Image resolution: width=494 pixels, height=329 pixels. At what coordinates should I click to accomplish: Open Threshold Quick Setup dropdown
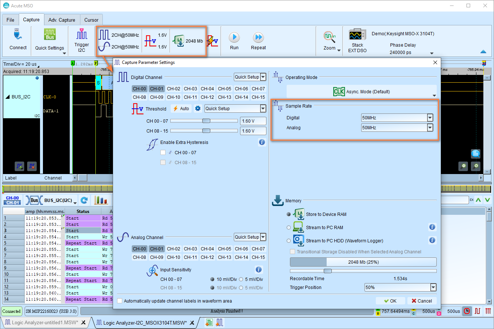tap(263, 108)
